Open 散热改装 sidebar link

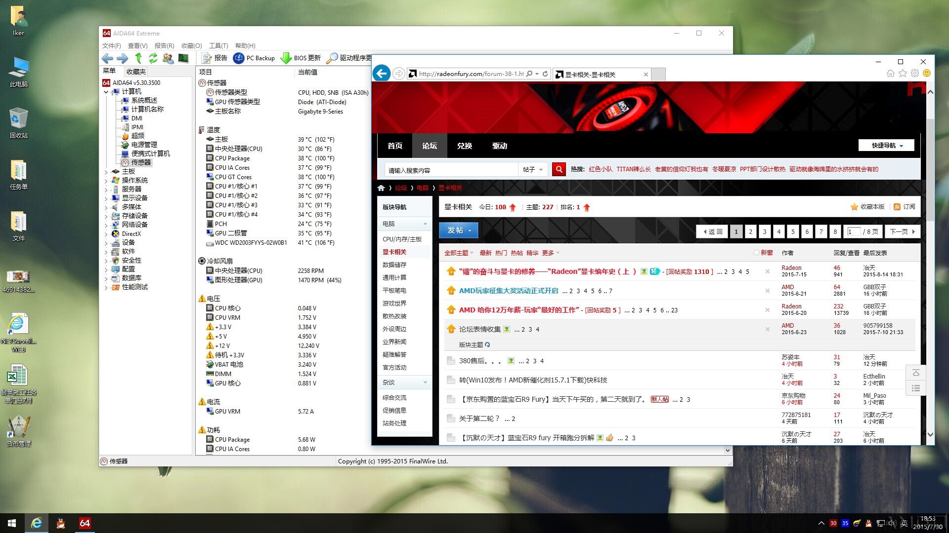click(394, 316)
